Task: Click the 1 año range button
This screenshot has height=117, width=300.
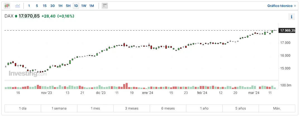Action: [204, 108]
